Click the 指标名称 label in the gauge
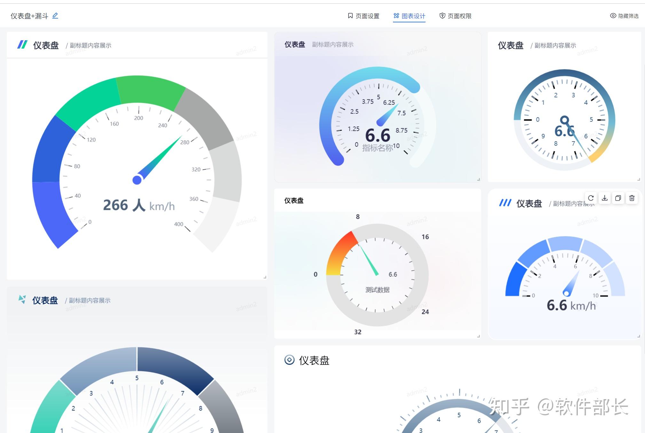Image resolution: width=645 pixels, height=433 pixels. tap(377, 148)
